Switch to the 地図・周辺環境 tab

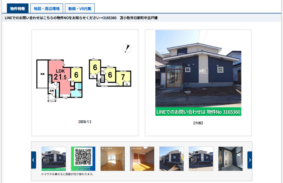tap(46, 8)
